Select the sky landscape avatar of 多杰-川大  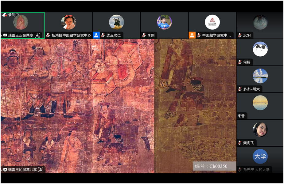[260, 76]
